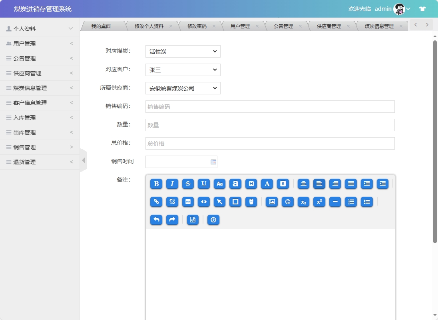Apply italic formatting in the remarks editor

[x=172, y=184]
